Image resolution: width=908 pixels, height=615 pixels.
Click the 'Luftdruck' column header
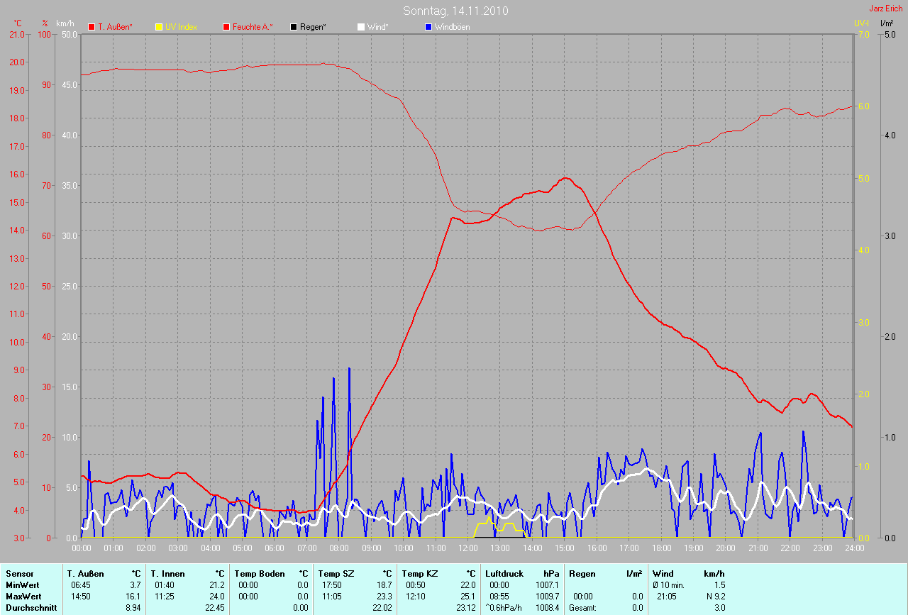504,574
